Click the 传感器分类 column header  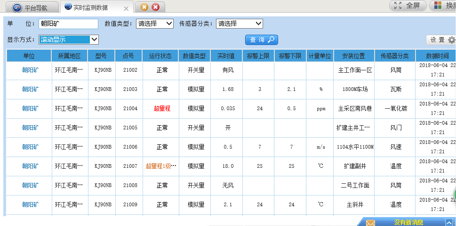click(395, 56)
